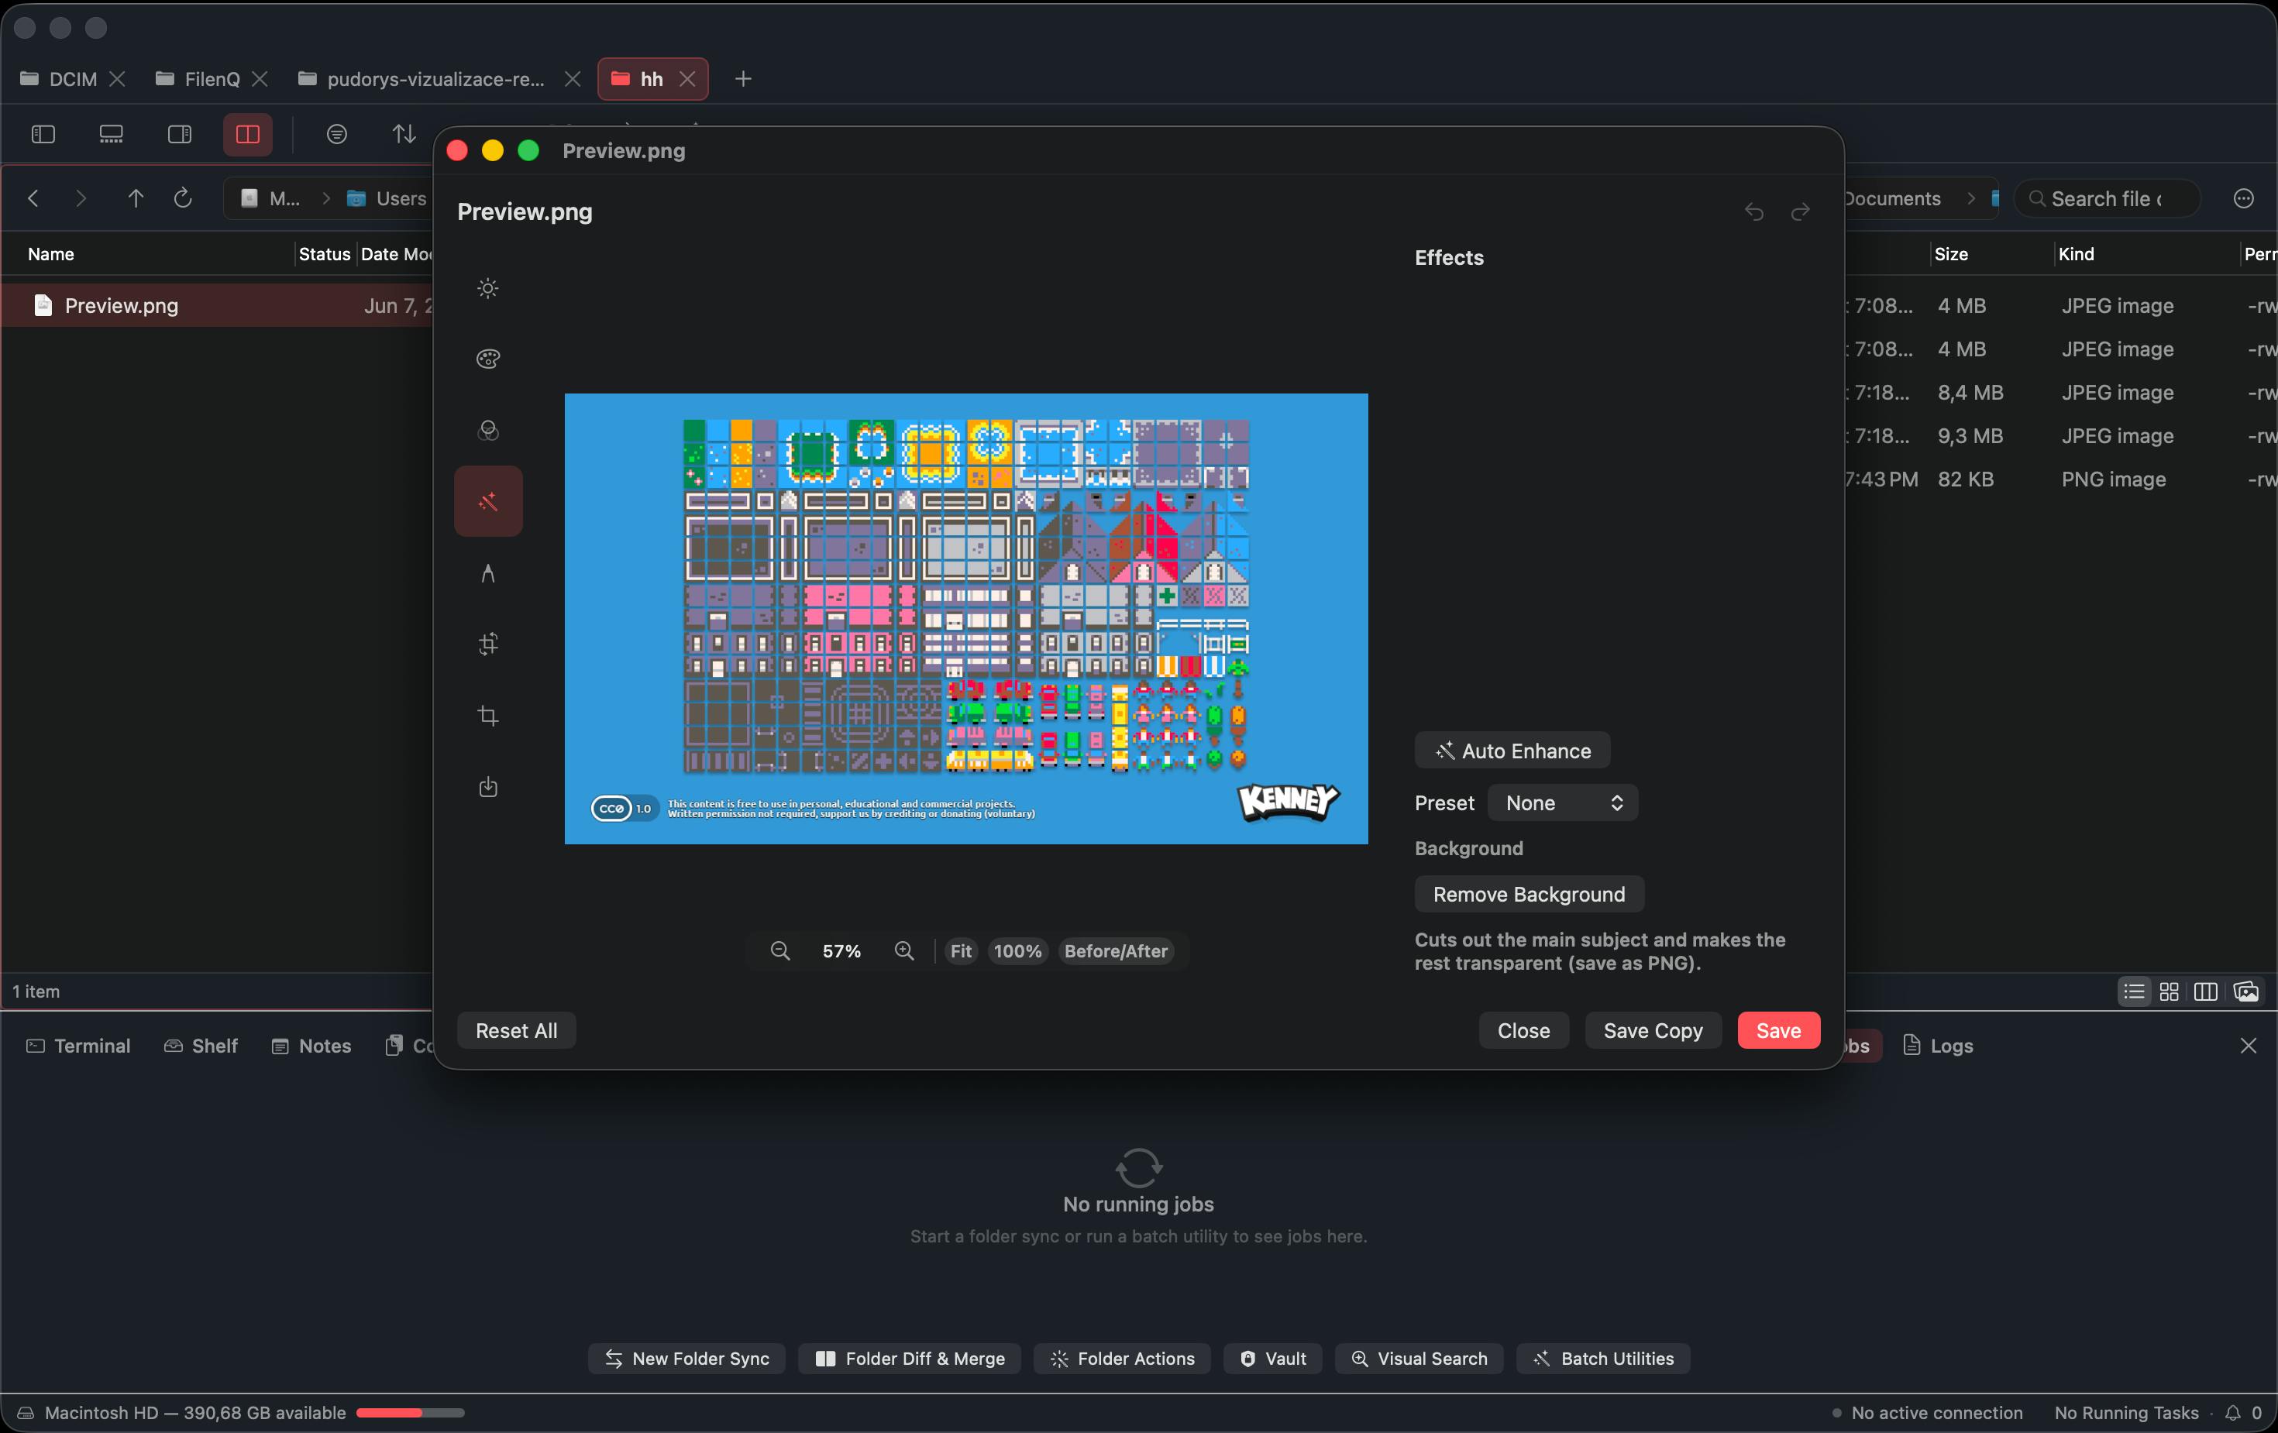The width and height of the screenshot is (2278, 1433).
Task: Switch to list view mode
Action: pyautogui.click(x=2134, y=991)
